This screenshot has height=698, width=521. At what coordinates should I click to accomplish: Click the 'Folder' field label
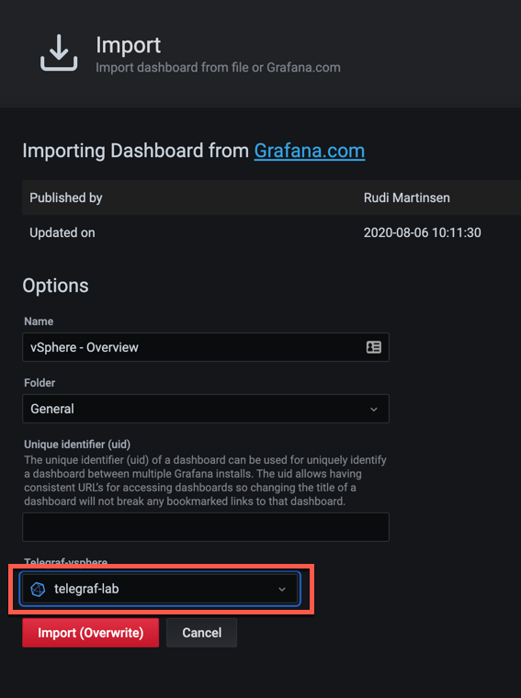(40, 383)
